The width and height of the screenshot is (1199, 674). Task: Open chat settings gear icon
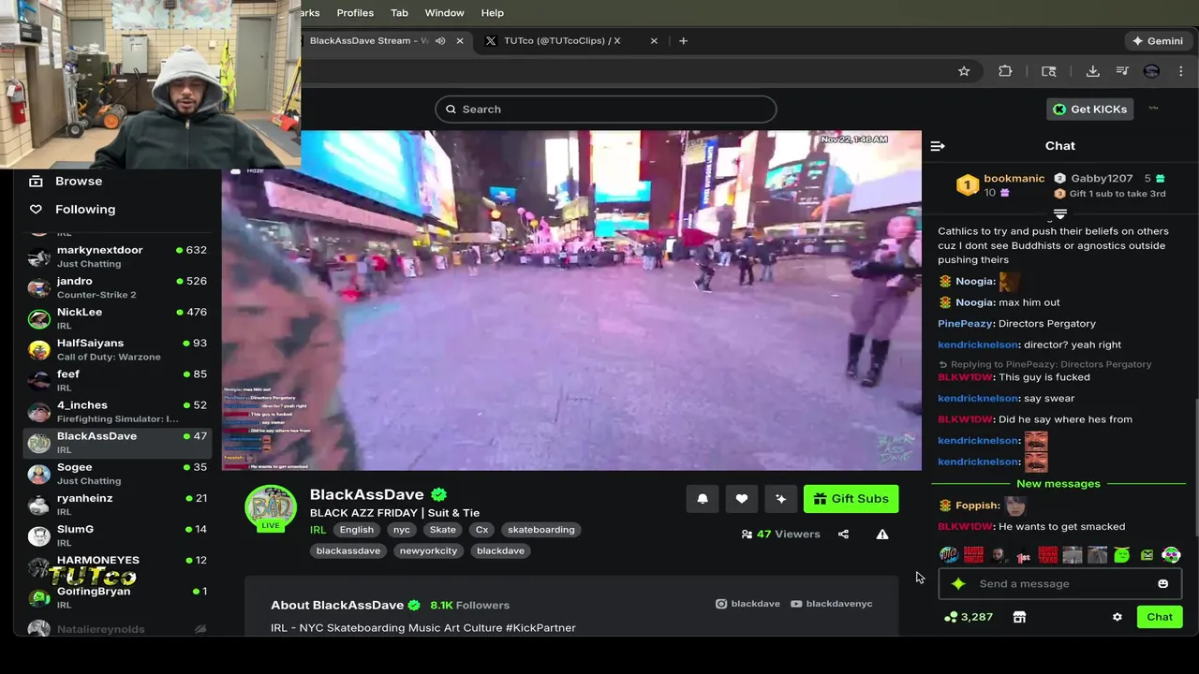point(1117,617)
